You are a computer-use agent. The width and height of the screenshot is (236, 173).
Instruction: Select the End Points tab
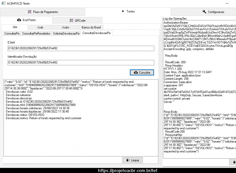pyautogui.click(x=26, y=20)
